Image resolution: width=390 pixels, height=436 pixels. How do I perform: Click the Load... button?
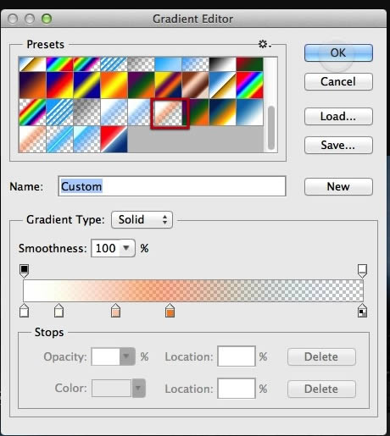click(338, 116)
